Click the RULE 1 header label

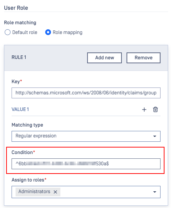pos(19,57)
